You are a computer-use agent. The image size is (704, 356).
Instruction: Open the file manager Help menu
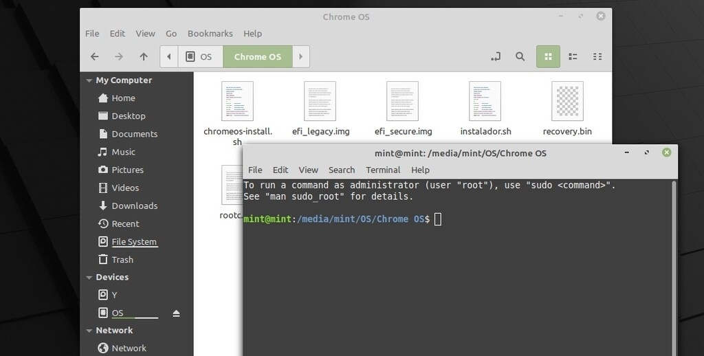pyautogui.click(x=253, y=34)
